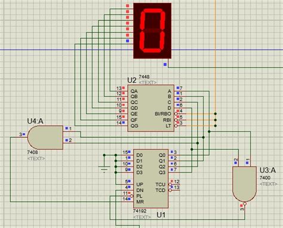The height and width of the screenshot is (228, 283).
Task: Click the TCU pin label on U1
Action: 161,184
